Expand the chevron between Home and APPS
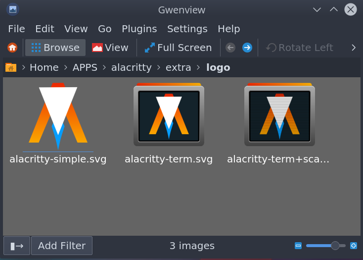Image resolution: width=363 pixels, height=260 pixels. click(x=66, y=67)
